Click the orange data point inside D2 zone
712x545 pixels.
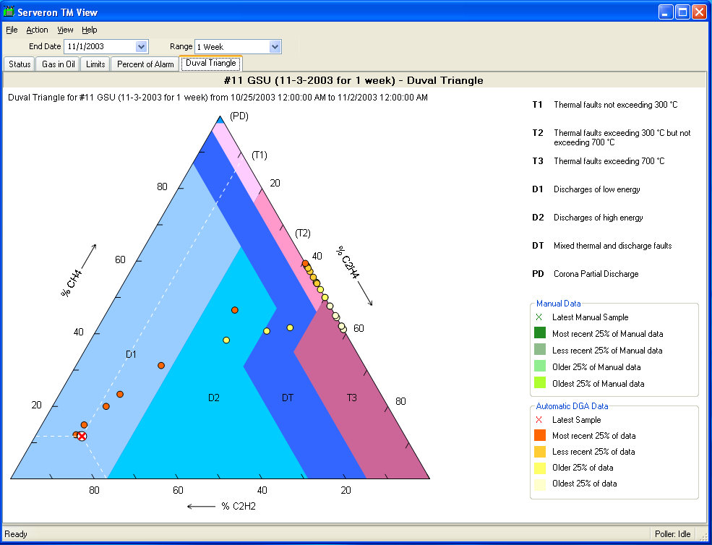tap(235, 310)
